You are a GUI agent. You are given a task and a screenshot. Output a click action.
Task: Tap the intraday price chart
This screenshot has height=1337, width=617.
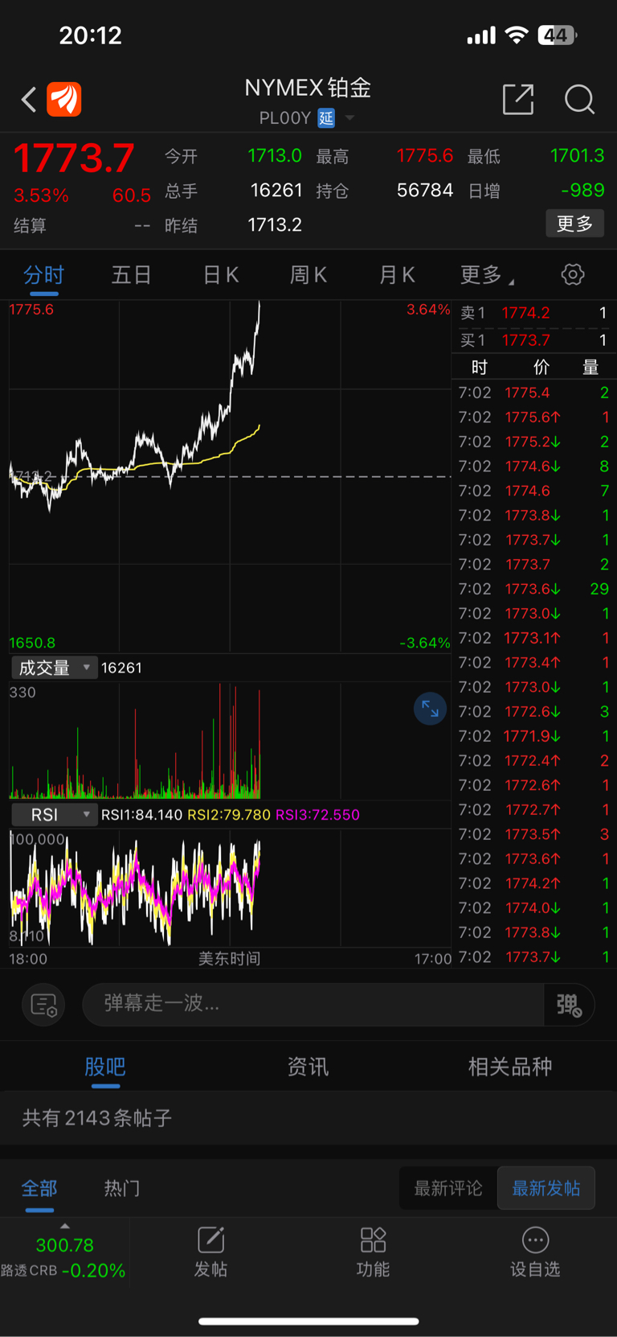pyautogui.click(x=230, y=476)
